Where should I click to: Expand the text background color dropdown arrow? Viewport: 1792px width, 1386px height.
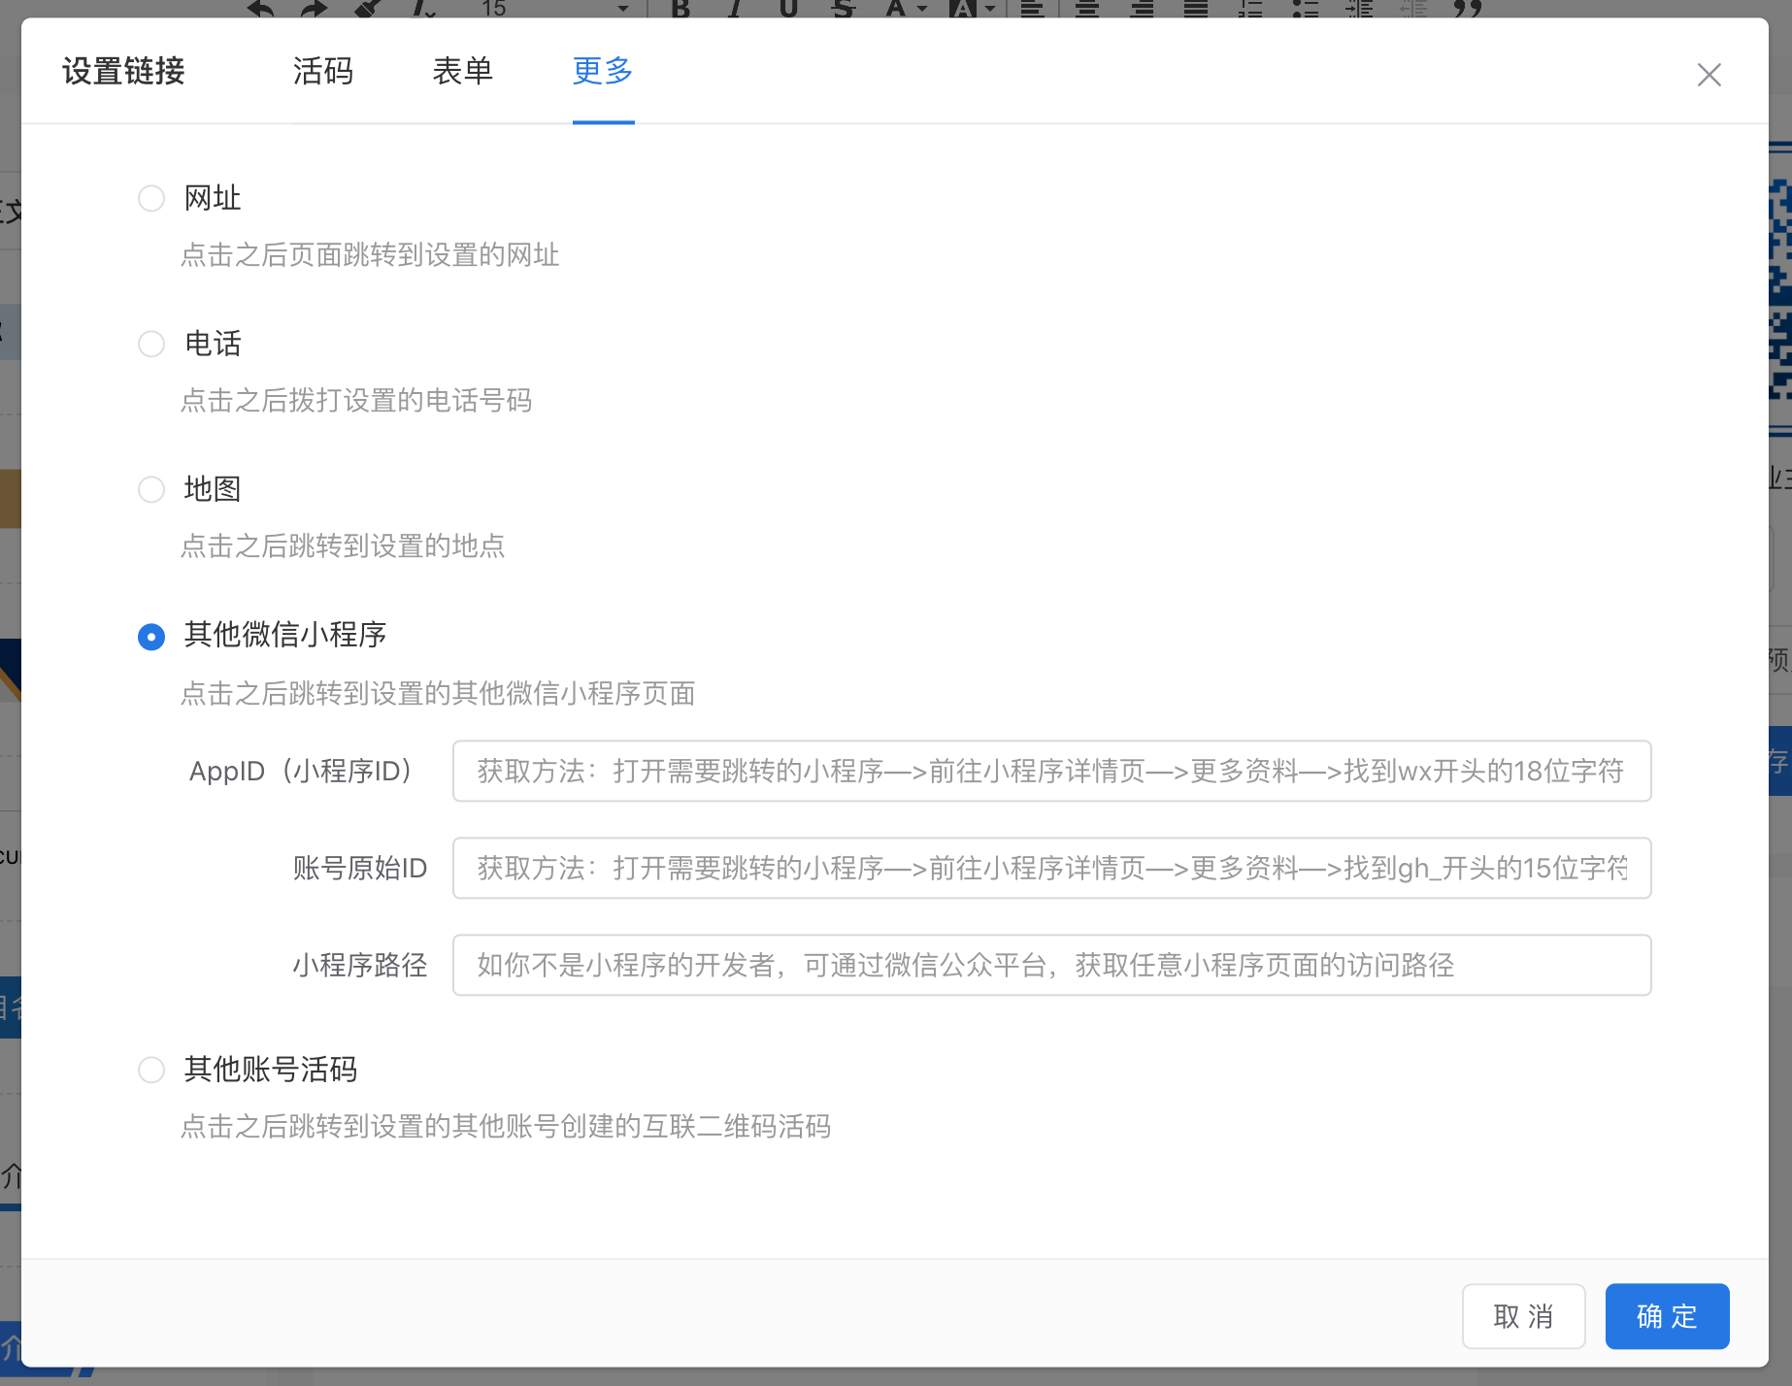coord(990,9)
